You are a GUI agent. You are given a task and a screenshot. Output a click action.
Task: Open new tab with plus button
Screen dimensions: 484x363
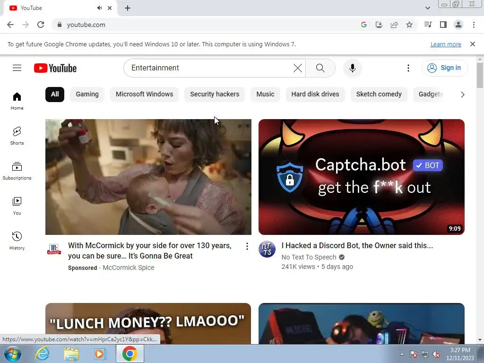pos(128,9)
